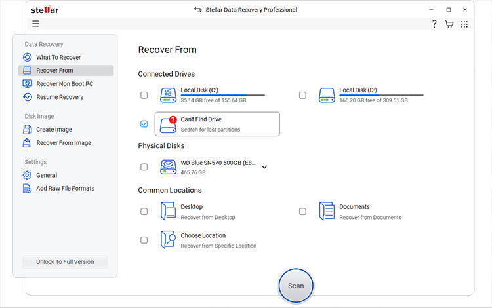Click Local Disk (C:) usage bar
Viewport: 492px width, 308px height.
click(x=223, y=95)
